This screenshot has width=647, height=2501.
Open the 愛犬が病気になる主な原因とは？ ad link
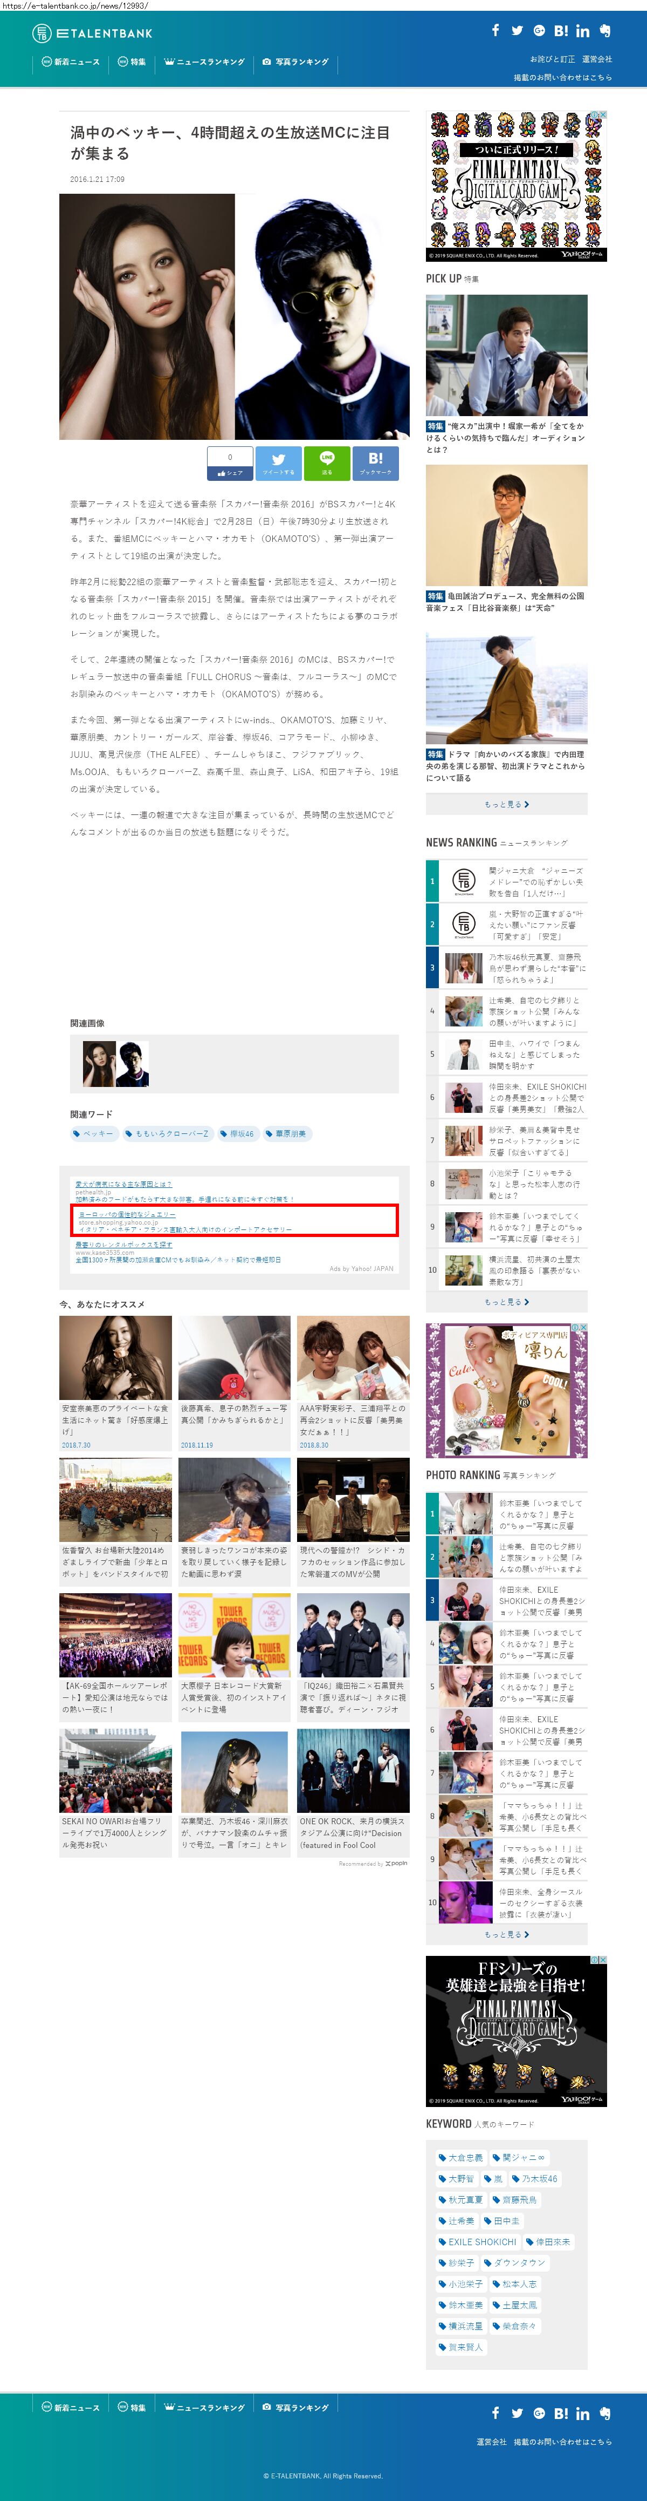[123, 1185]
